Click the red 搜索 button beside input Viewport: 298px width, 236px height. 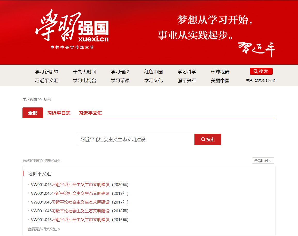point(208,139)
